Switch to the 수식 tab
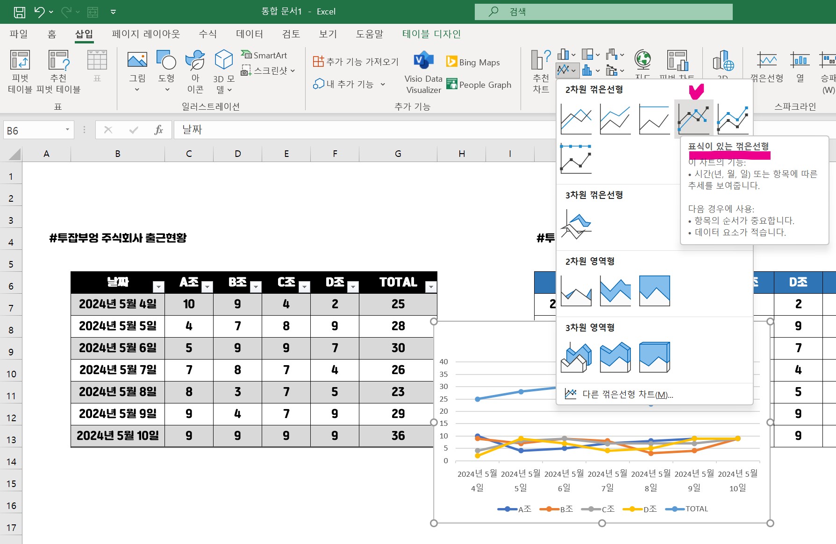This screenshot has width=836, height=544. point(207,34)
